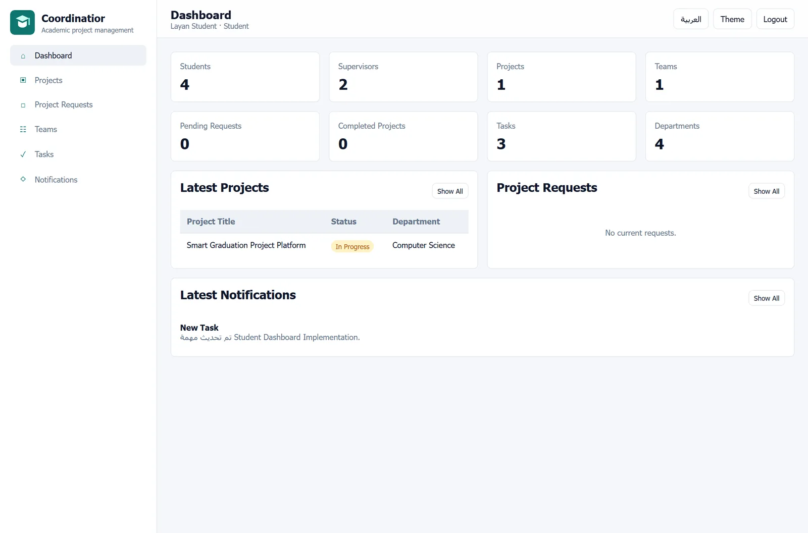Open Notifications from the sidebar

(x=78, y=179)
